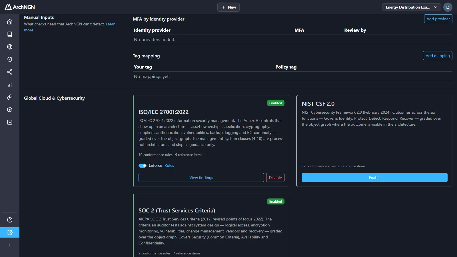Open the settings gear icon
The width and height of the screenshot is (457, 257).
pos(10,232)
